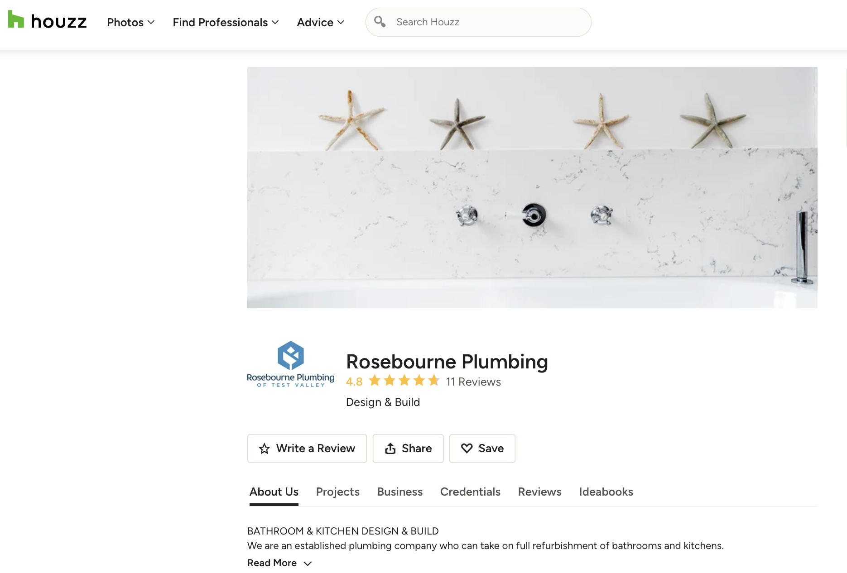Expand the Photos dropdown menu
The height and width of the screenshot is (573, 847).
point(131,22)
